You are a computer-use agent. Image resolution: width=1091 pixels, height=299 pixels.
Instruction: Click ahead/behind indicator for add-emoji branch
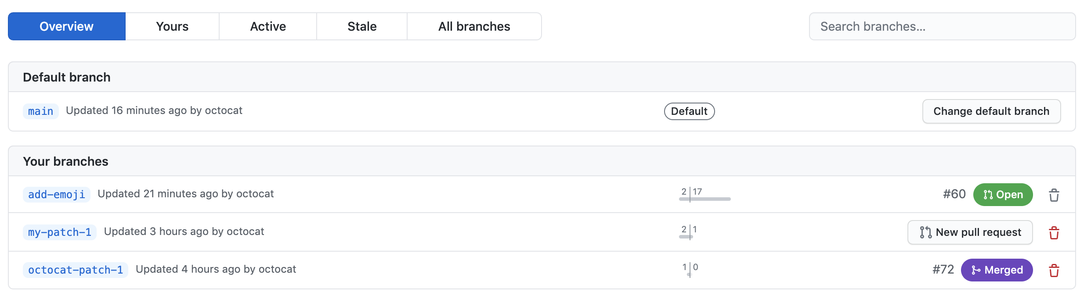pyautogui.click(x=704, y=195)
